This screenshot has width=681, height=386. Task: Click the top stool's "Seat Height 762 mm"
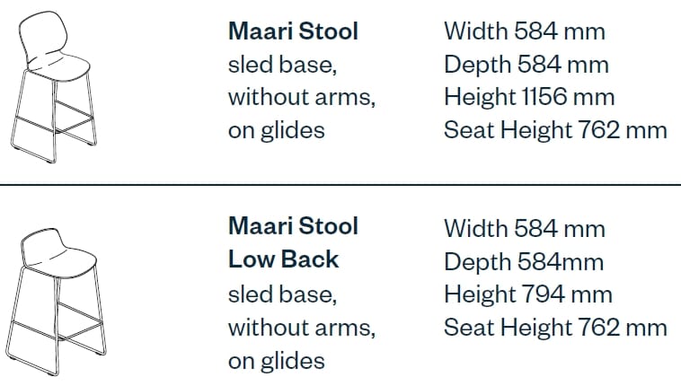[x=555, y=130]
